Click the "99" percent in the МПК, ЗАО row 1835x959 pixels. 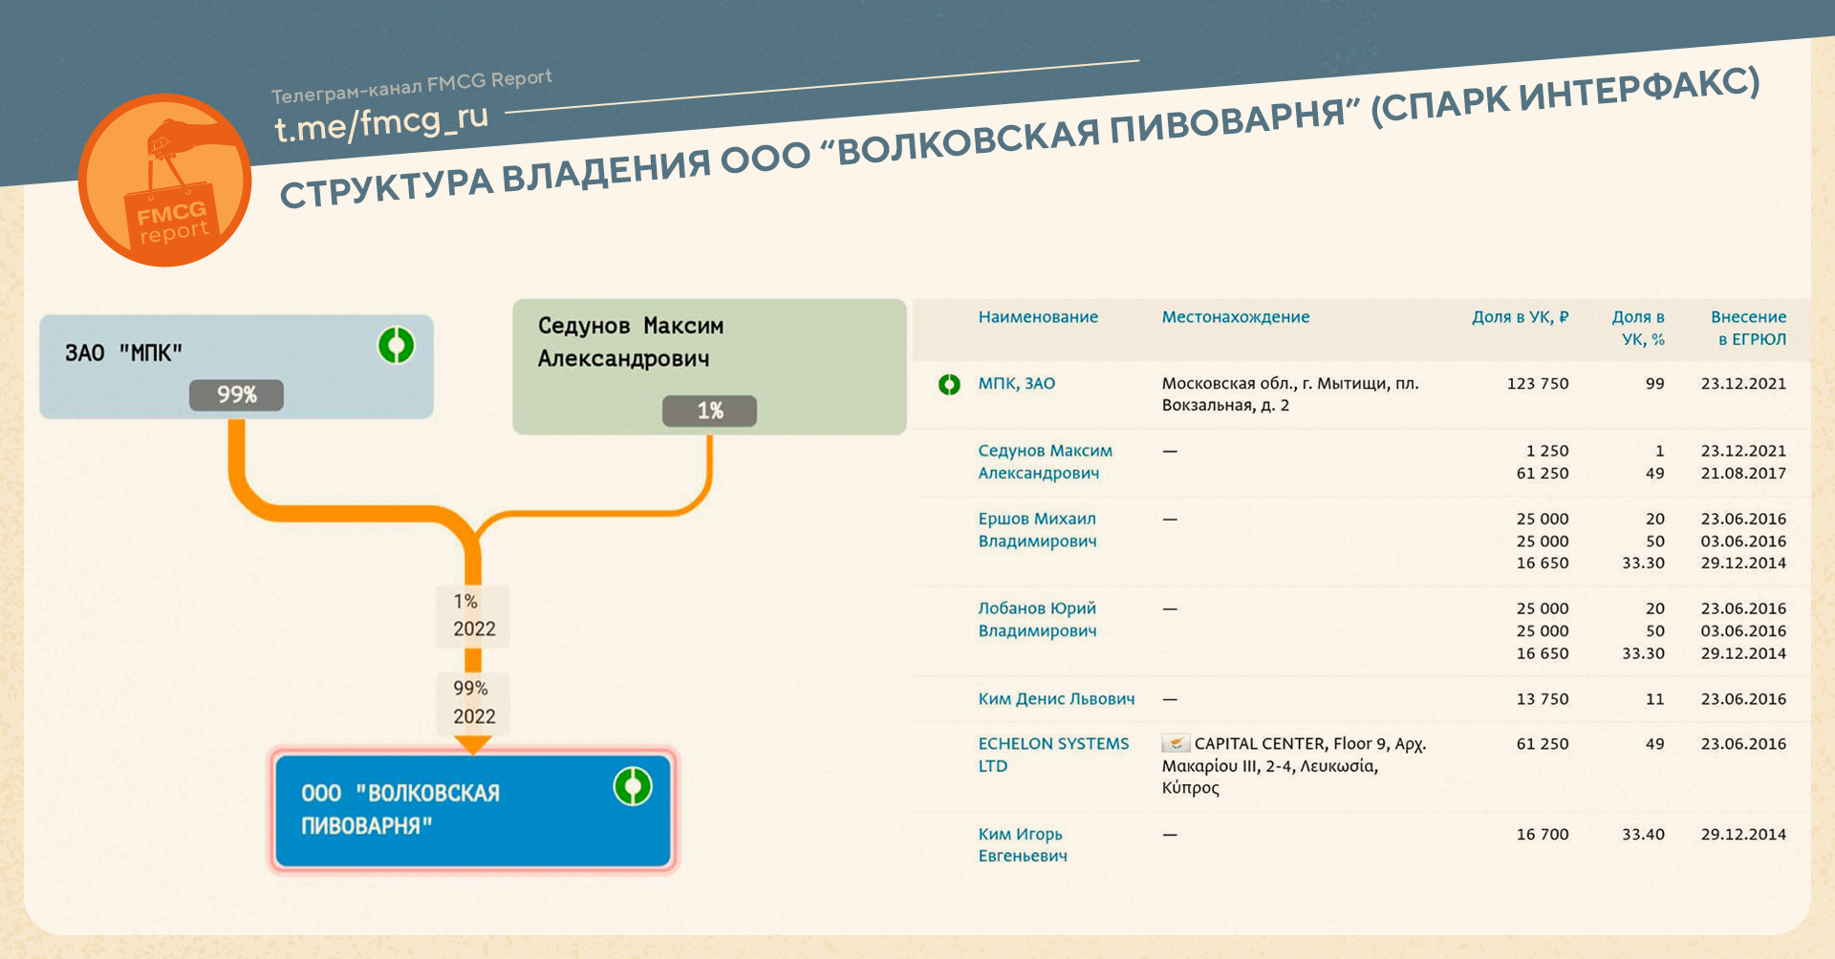pyautogui.click(x=1655, y=383)
